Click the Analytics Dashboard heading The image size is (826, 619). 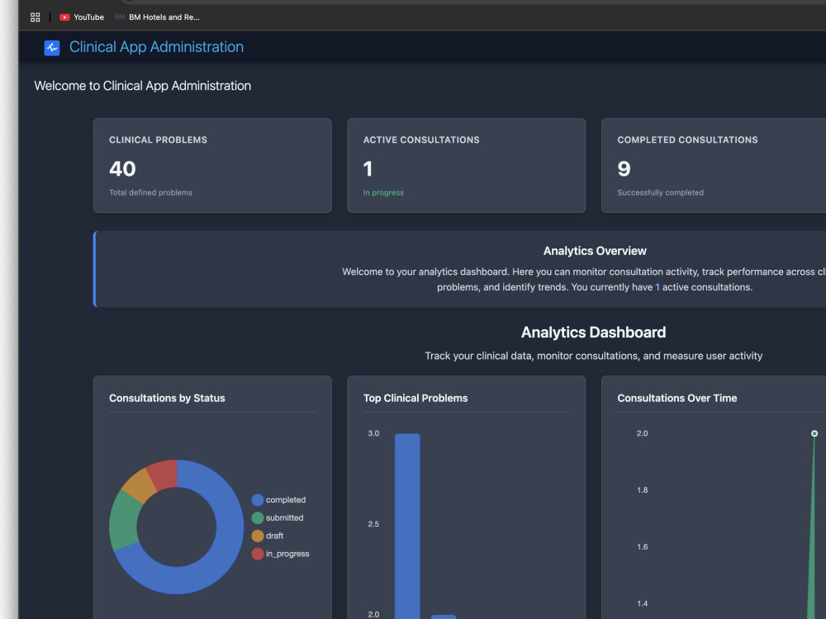click(x=593, y=332)
